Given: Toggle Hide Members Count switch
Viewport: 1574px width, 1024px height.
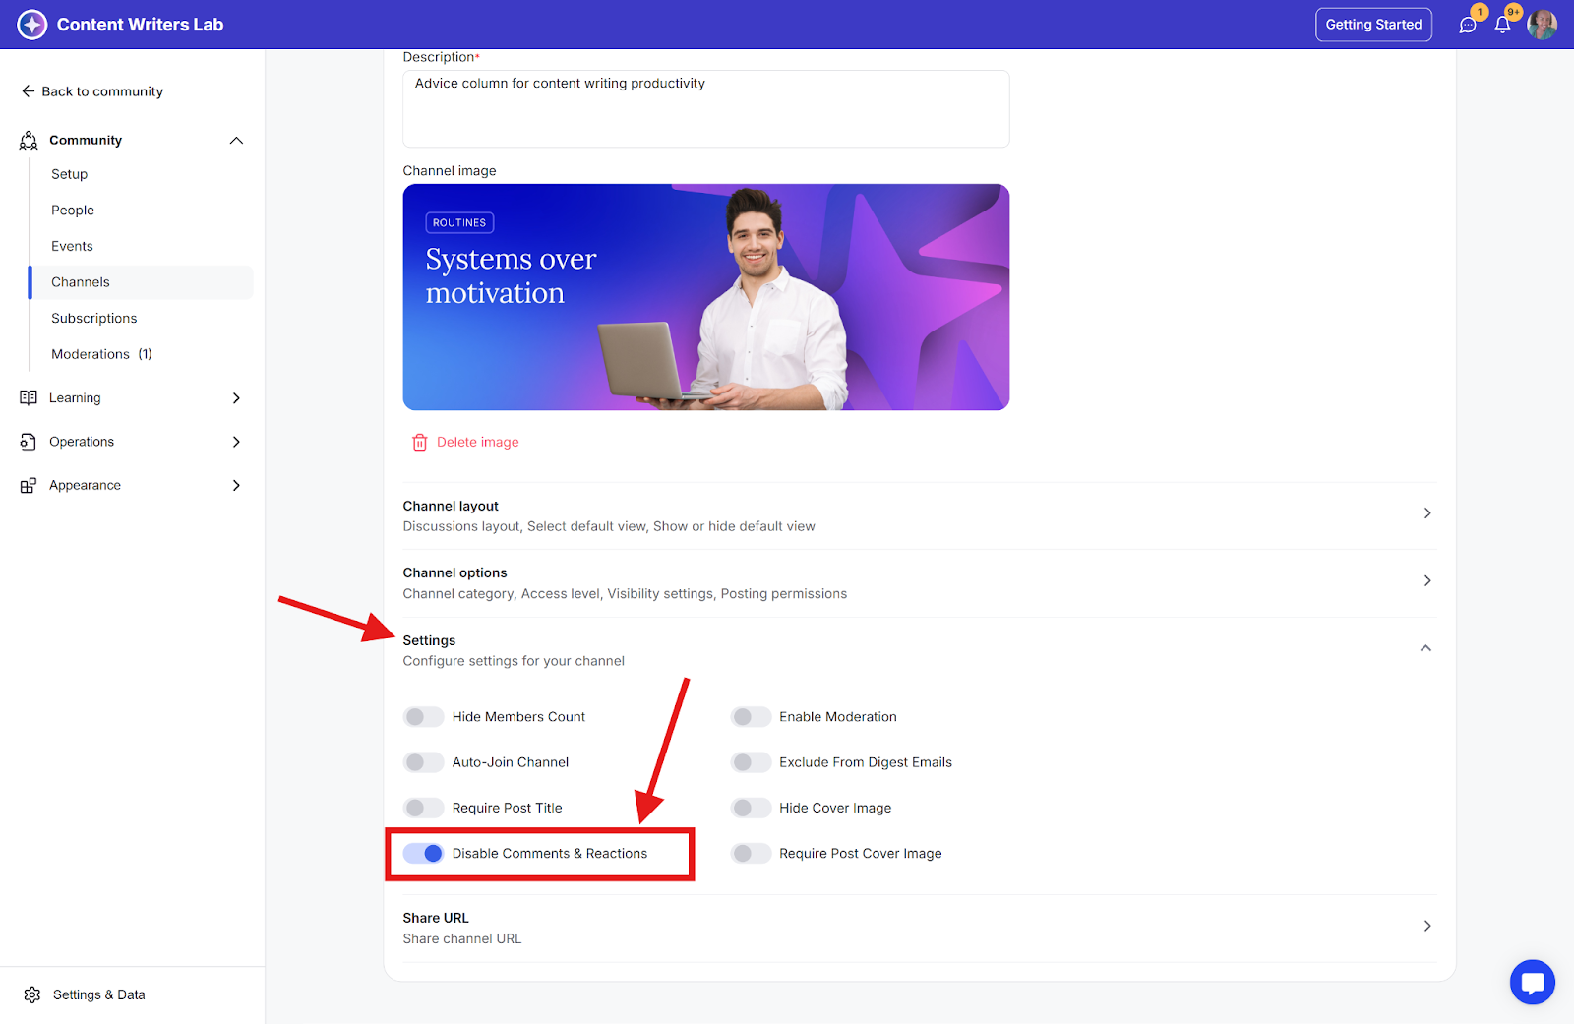Looking at the screenshot, I should [423, 717].
